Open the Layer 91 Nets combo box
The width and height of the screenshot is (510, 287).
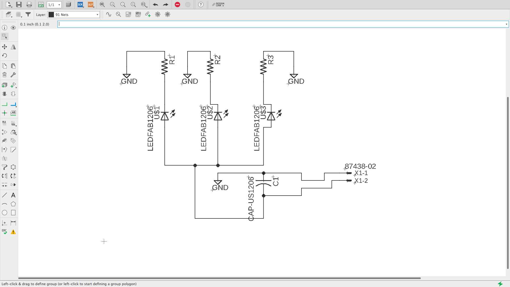pos(74,15)
